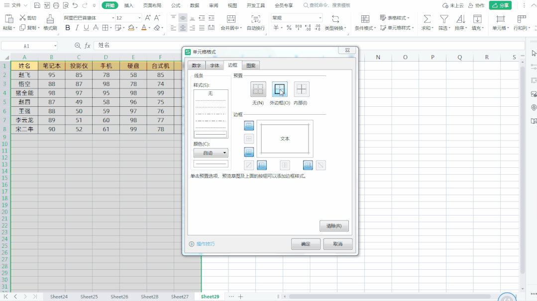Toggle the diagonal-up border button
Screen dimensions: 537x301
click(249, 165)
